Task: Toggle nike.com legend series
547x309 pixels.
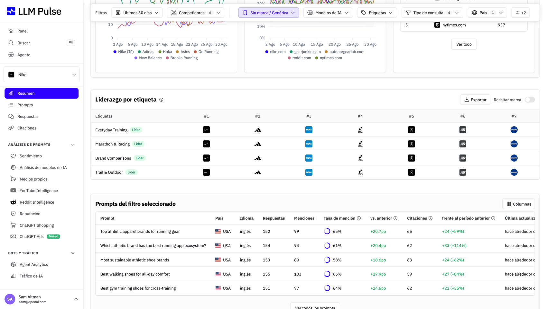Action: [x=275, y=52]
